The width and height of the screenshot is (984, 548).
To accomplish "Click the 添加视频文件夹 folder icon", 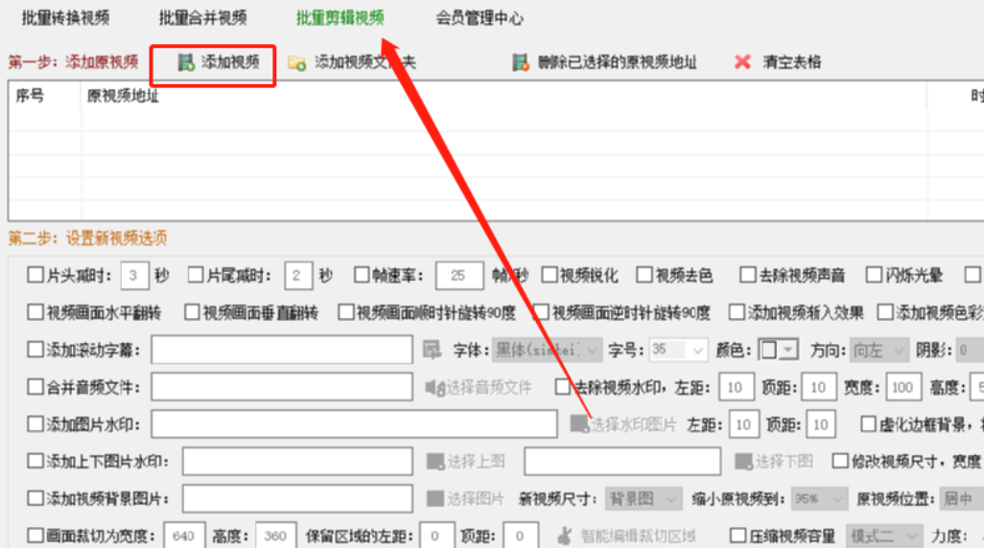I will (296, 62).
